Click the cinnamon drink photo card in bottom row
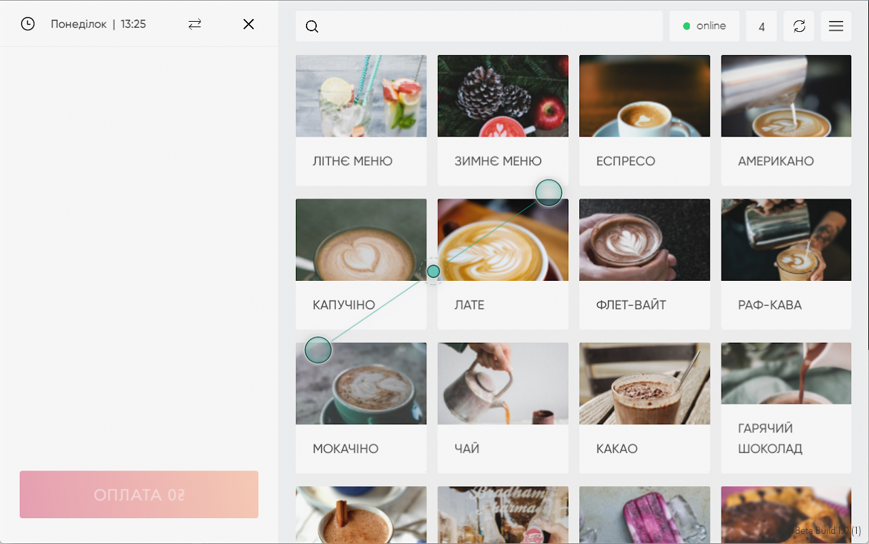Screen dimensions: 869x544 [361, 515]
